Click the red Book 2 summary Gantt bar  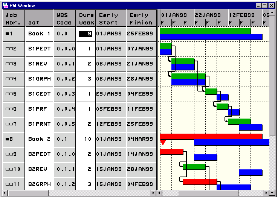211,137
